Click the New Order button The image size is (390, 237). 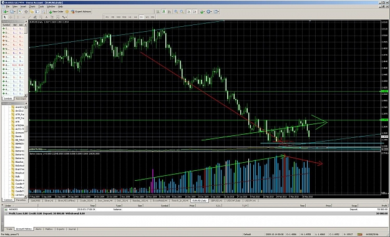(x=56, y=11)
